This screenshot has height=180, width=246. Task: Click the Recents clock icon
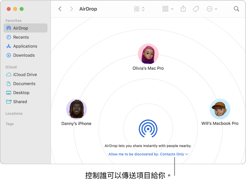(9, 37)
